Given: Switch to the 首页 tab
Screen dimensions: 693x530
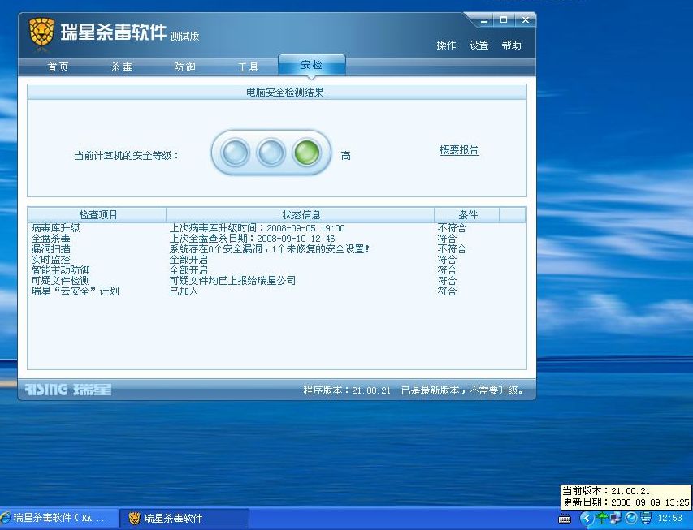Looking at the screenshot, I should tap(58, 67).
